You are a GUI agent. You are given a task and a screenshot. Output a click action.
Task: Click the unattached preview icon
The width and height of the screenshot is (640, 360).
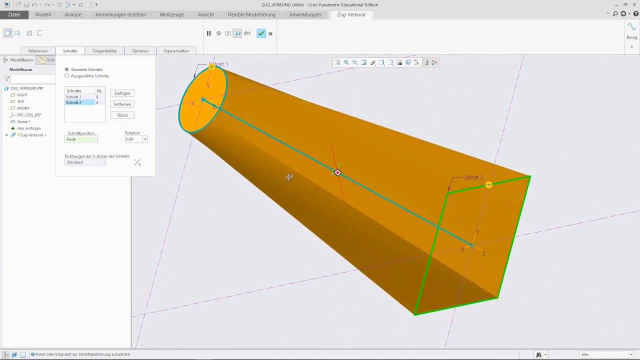[x=228, y=33]
